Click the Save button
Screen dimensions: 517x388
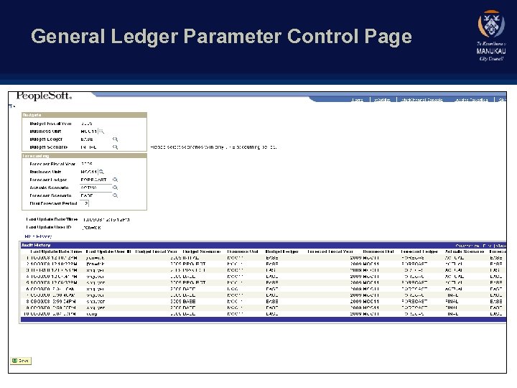pos(20,361)
